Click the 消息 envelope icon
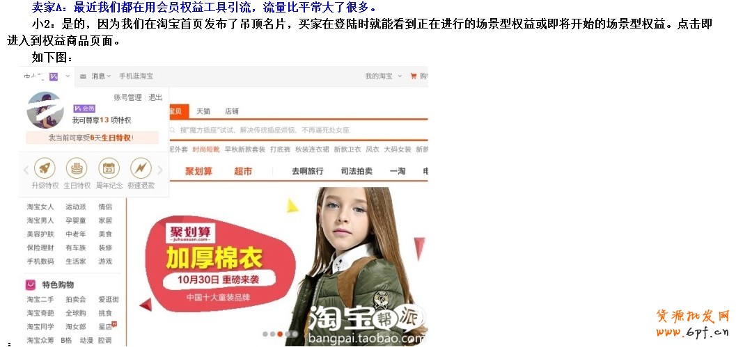The image size is (736, 347). 83,76
